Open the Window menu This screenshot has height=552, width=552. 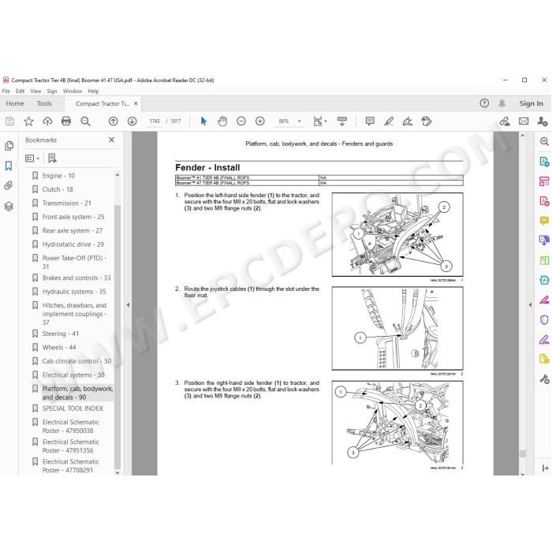[73, 91]
